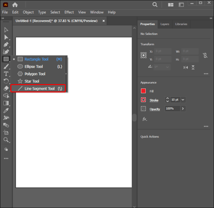Click the drawing mode icon
This screenshot has width=214, height=208.
click(x=6, y=149)
